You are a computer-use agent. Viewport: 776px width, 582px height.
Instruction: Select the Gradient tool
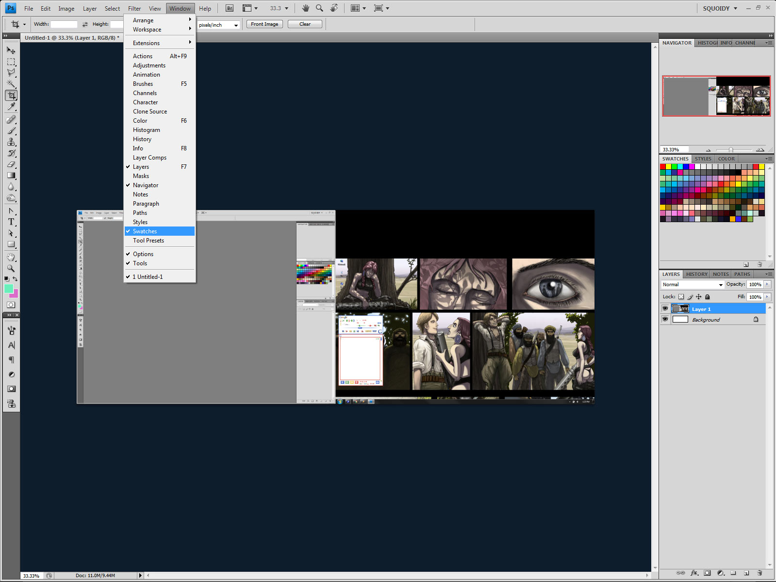coord(11,176)
